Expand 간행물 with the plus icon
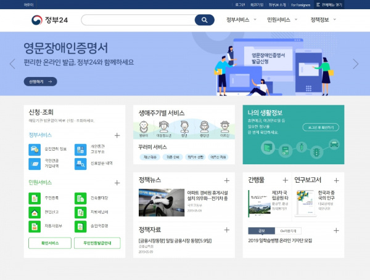370x280 pixels. click(286, 180)
